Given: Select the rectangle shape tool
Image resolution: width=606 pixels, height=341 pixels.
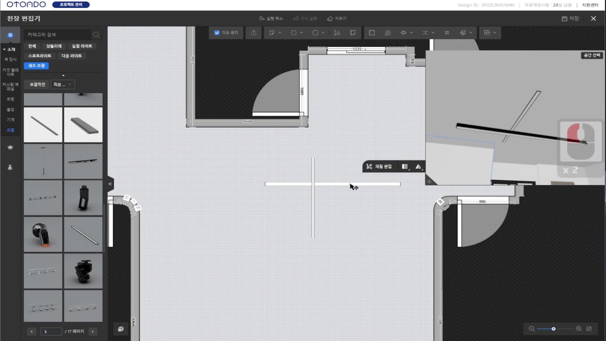Looking at the screenshot, I should [294, 33].
